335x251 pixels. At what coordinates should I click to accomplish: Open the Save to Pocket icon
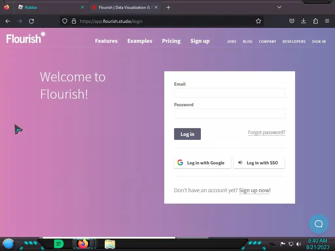(291, 21)
